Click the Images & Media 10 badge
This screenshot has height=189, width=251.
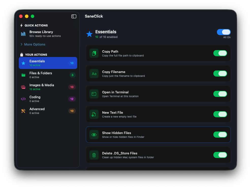pos(72,87)
